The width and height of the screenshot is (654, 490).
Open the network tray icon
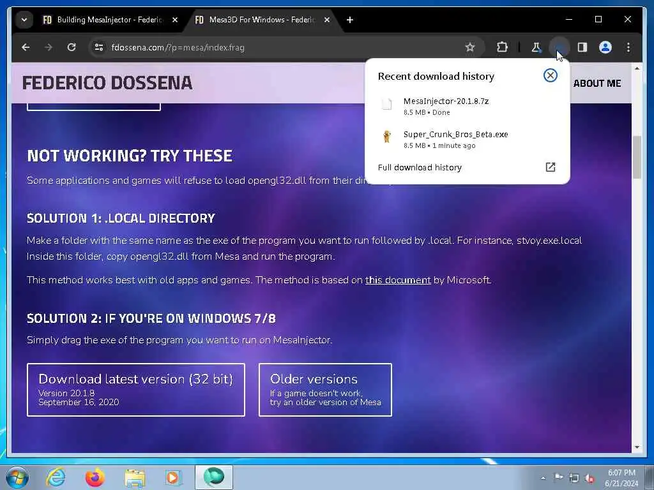pos(574,478)
